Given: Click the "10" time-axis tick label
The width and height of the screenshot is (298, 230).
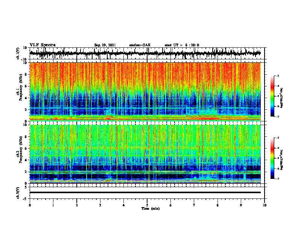Looking at the screenshot, I should 265,205.
